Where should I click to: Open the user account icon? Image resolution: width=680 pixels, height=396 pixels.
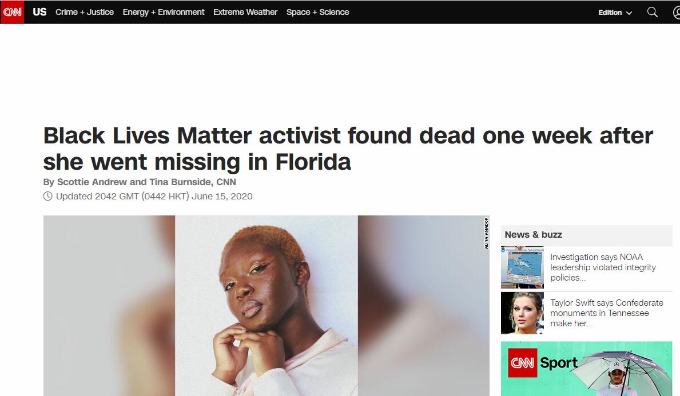pyautogui.click(x=677, y=12)
